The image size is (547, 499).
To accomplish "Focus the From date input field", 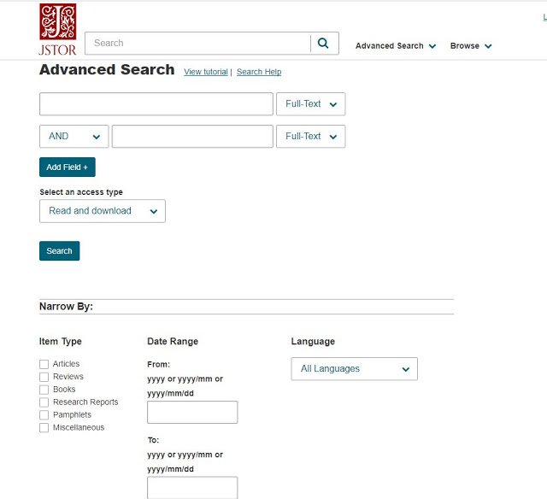I will [192, 413].
